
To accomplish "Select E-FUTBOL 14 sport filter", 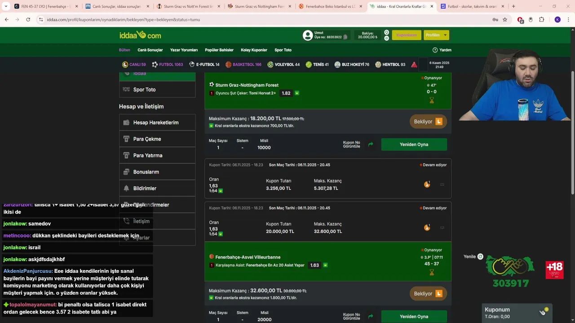I will (x=204, y=65).
